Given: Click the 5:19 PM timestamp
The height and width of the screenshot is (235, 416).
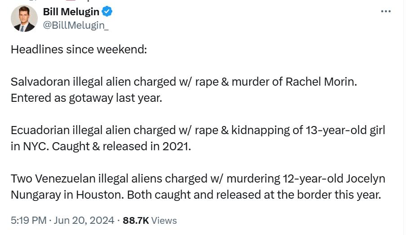Looking at the screenshot, I should point(28,220).
